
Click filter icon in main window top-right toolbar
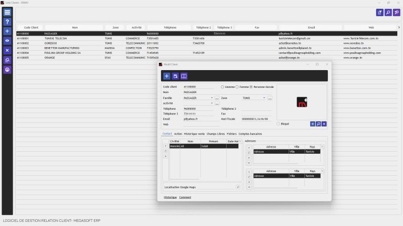click(379, 13)
